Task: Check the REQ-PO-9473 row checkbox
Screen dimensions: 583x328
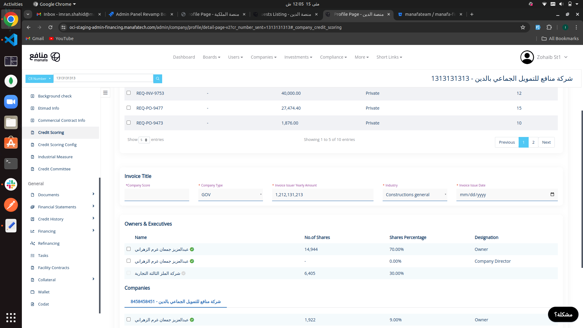Action: pyautogui.click(x=128, y=123)
